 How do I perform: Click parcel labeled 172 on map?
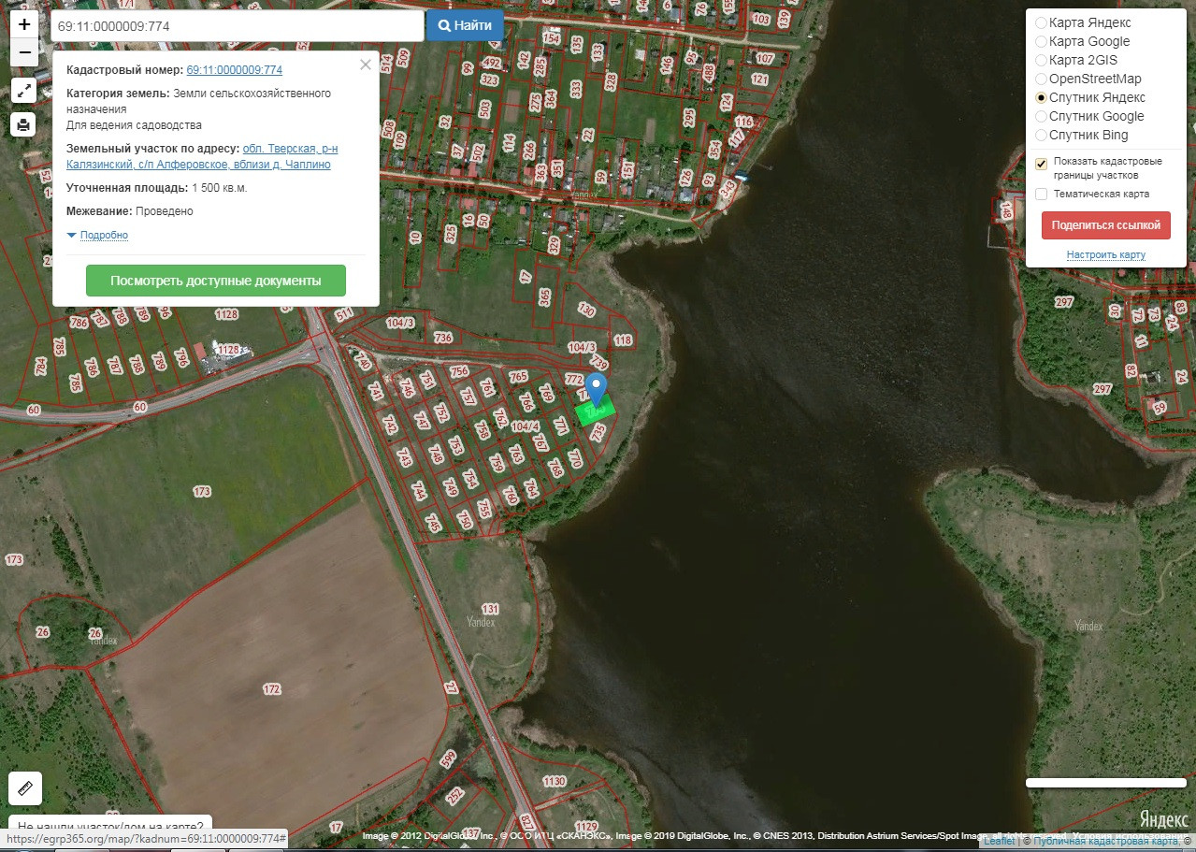click(x=272, y=689)
